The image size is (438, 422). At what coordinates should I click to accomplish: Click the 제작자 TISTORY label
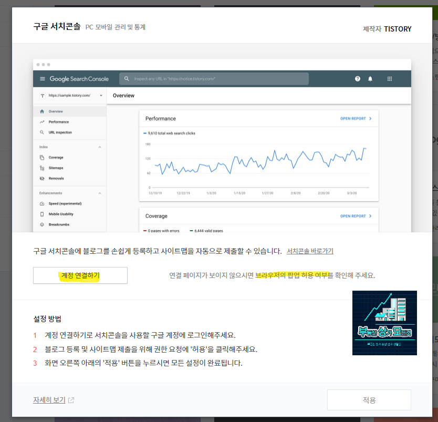387,29
